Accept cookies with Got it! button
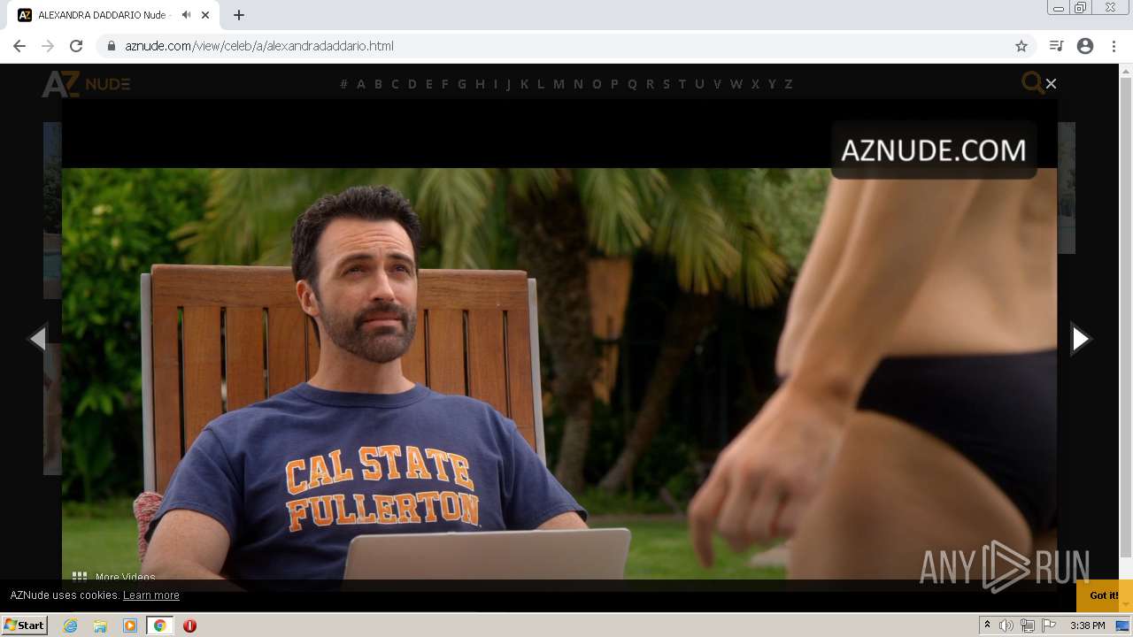This screenshot has height=637, width=1133. coord(1104,595)
